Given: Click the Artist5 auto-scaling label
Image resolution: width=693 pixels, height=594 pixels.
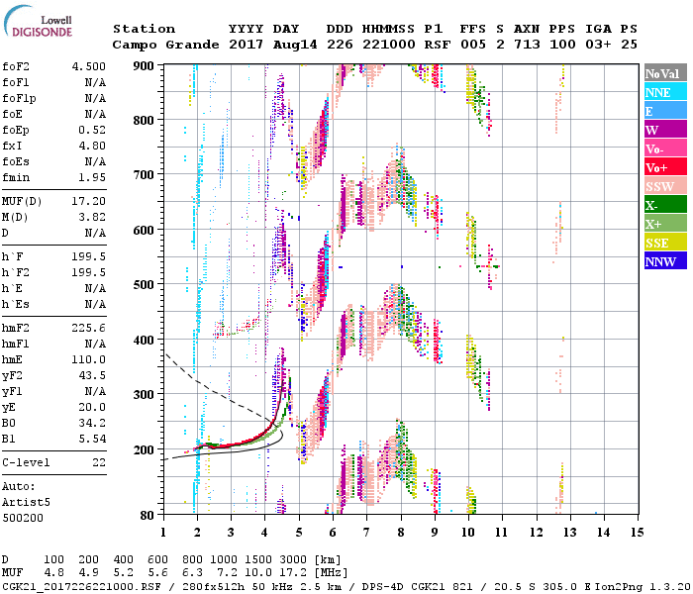Looking at the screenshot, I should tap(25, 503).
